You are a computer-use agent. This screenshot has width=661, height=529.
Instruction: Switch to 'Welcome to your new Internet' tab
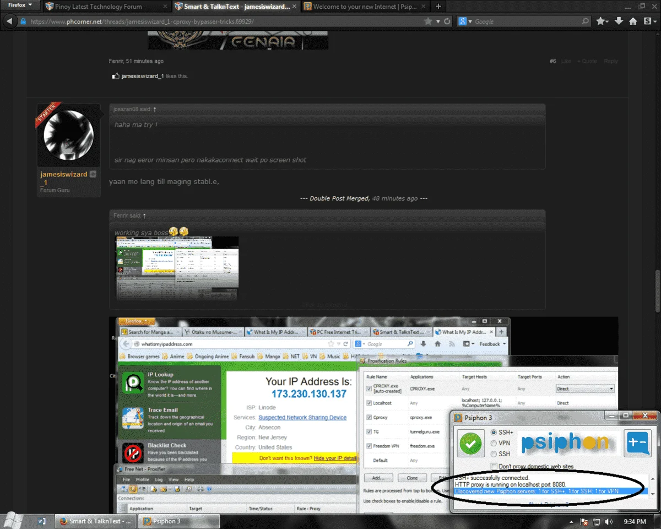[x=365, y=7]
